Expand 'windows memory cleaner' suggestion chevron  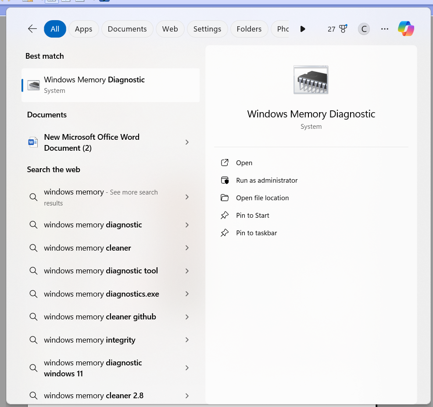coord(187,248)
